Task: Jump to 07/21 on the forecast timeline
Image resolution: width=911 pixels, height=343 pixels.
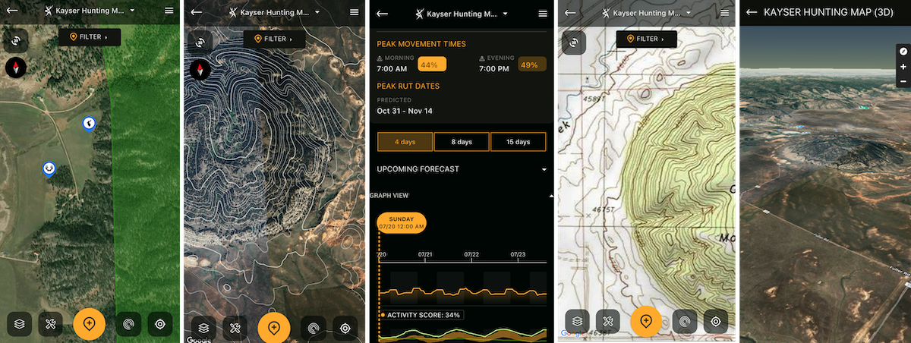Action: click(426, 255)
